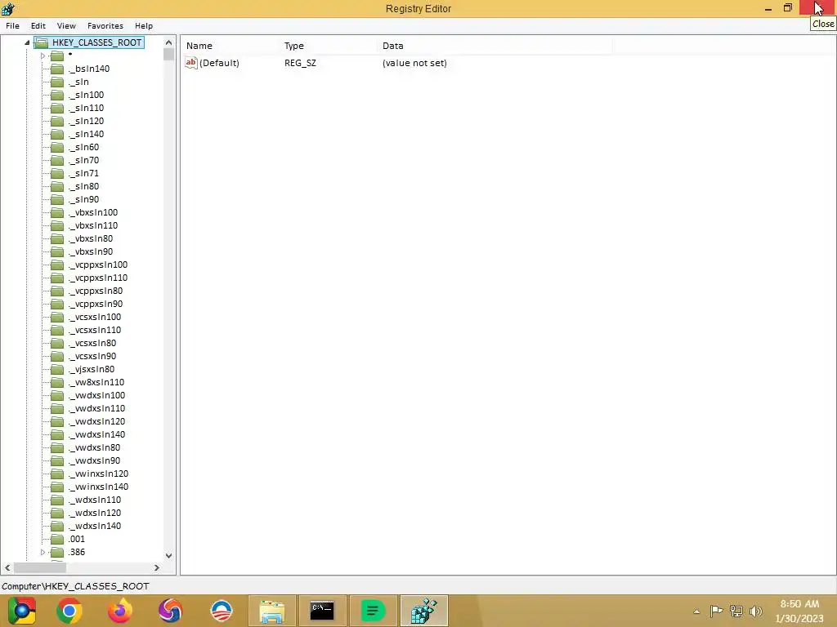Image resolution: width=837 pixels, height=627 pixels.
Task: Select the ._vwinxsln140 key
Action: coord(98,487)
